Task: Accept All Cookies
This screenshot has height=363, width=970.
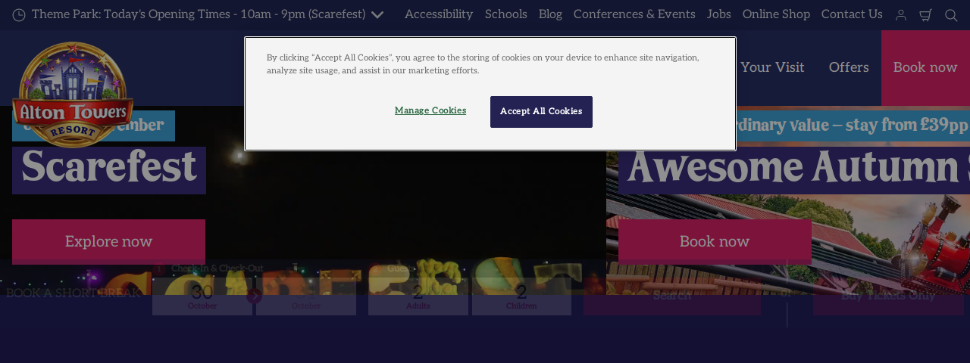Action: [x=541, y=112]
